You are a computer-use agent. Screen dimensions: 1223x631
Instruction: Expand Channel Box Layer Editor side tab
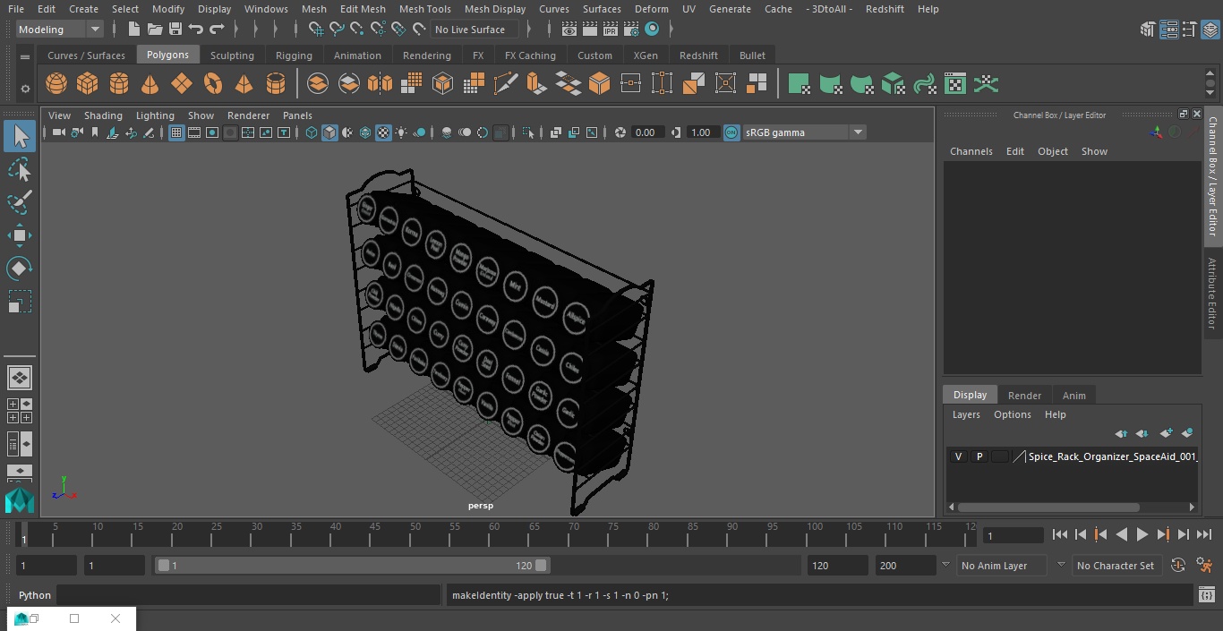pyautogui.click(x=1213, y=175)
